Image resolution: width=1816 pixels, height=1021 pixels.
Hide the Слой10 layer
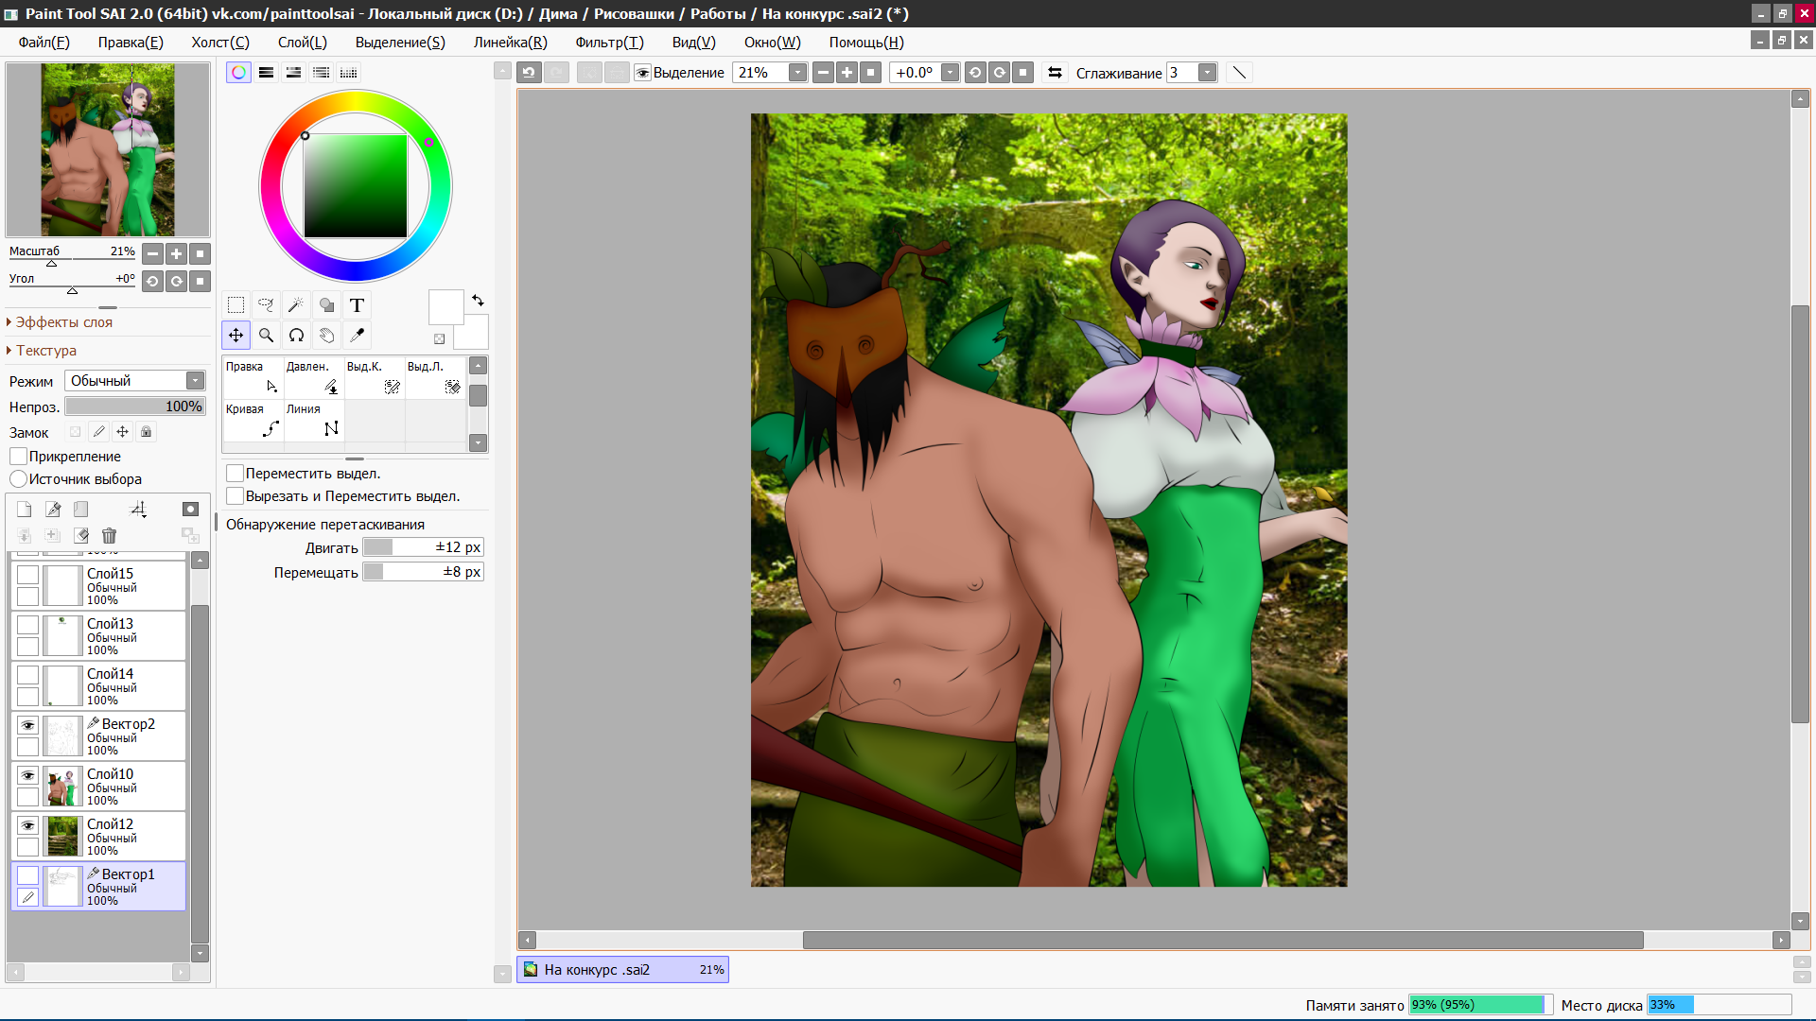pos(28,776)
